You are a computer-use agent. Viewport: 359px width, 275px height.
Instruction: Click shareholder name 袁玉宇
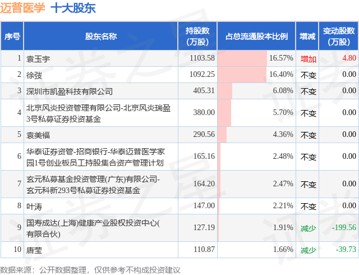click(38, 59)
